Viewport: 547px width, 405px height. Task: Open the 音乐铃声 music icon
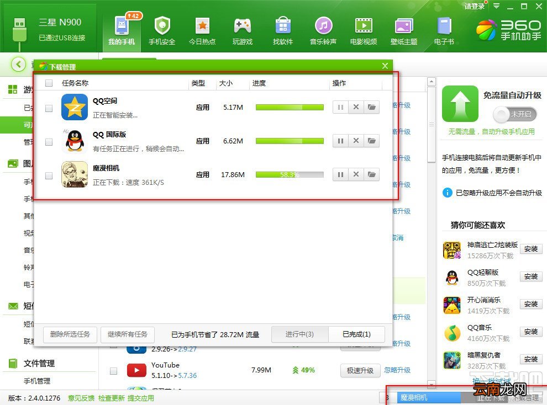[323, 26]
